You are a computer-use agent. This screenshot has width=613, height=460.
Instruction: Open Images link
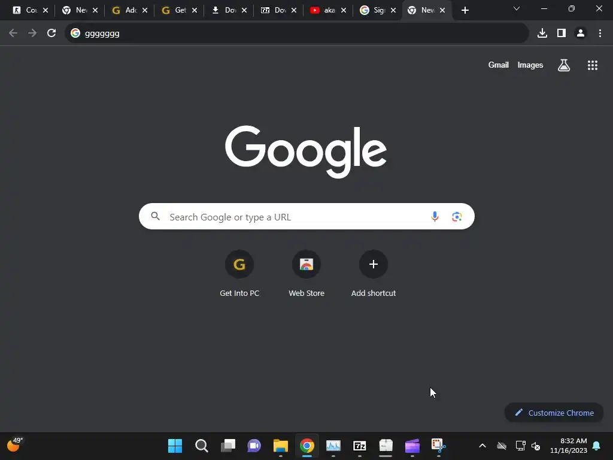coord(530,65)
